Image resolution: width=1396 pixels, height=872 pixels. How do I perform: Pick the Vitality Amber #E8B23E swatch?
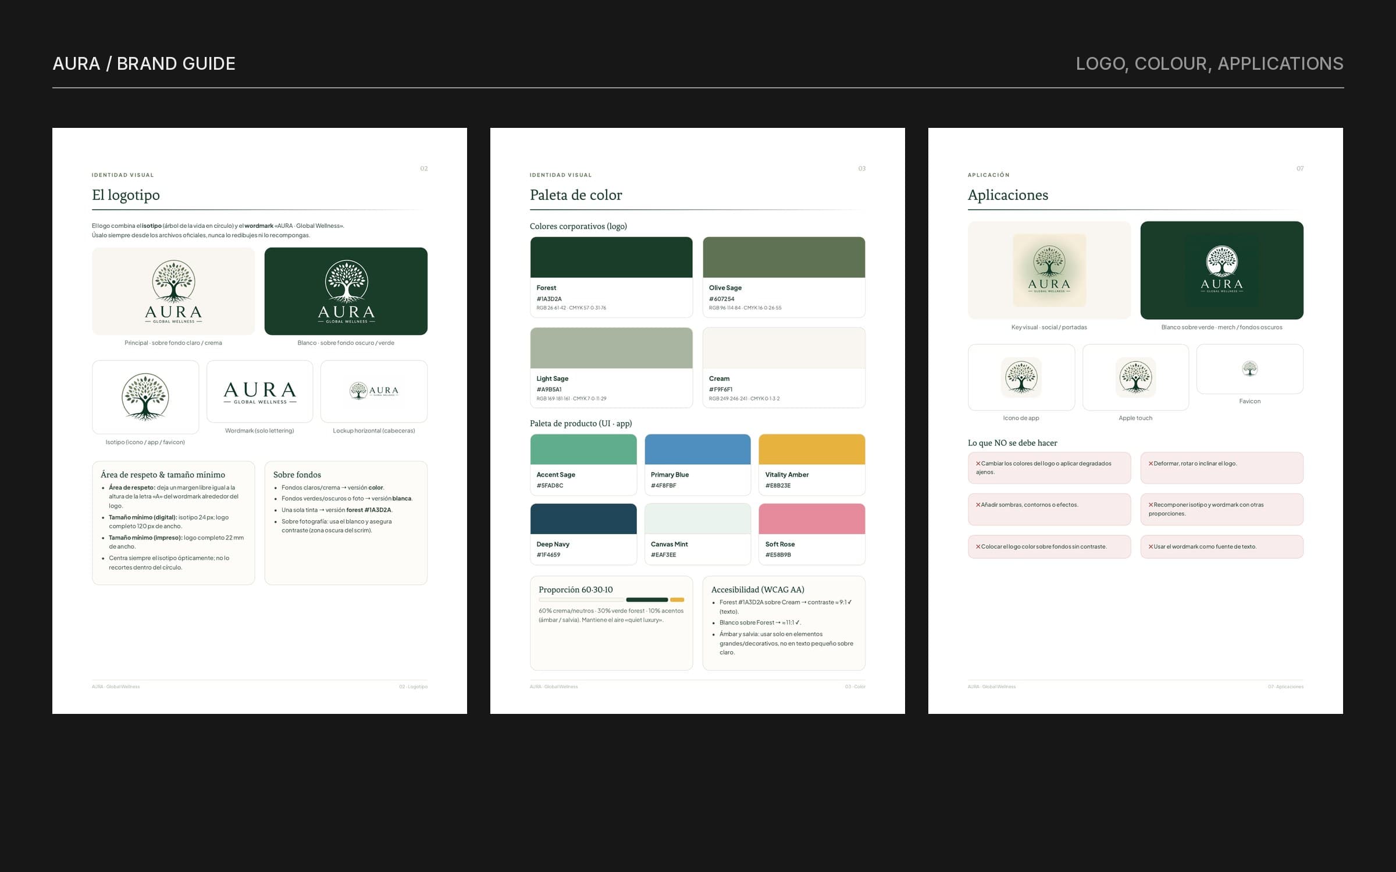[x=812, y=449]
